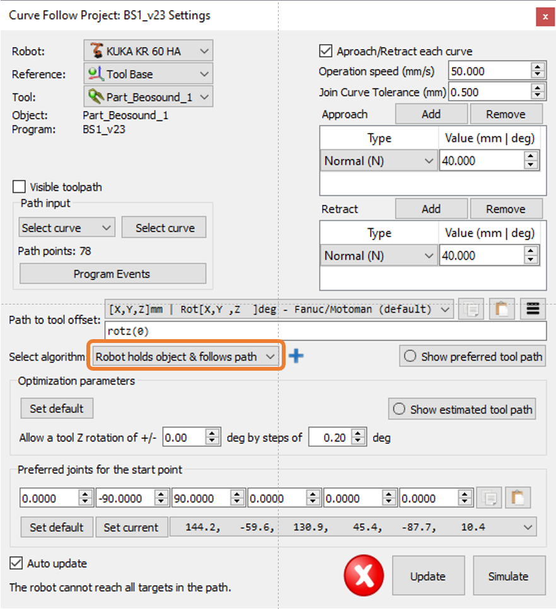Paste the path to tool offset values
Viewport: 556px width, 609px height.
(502, 309)
